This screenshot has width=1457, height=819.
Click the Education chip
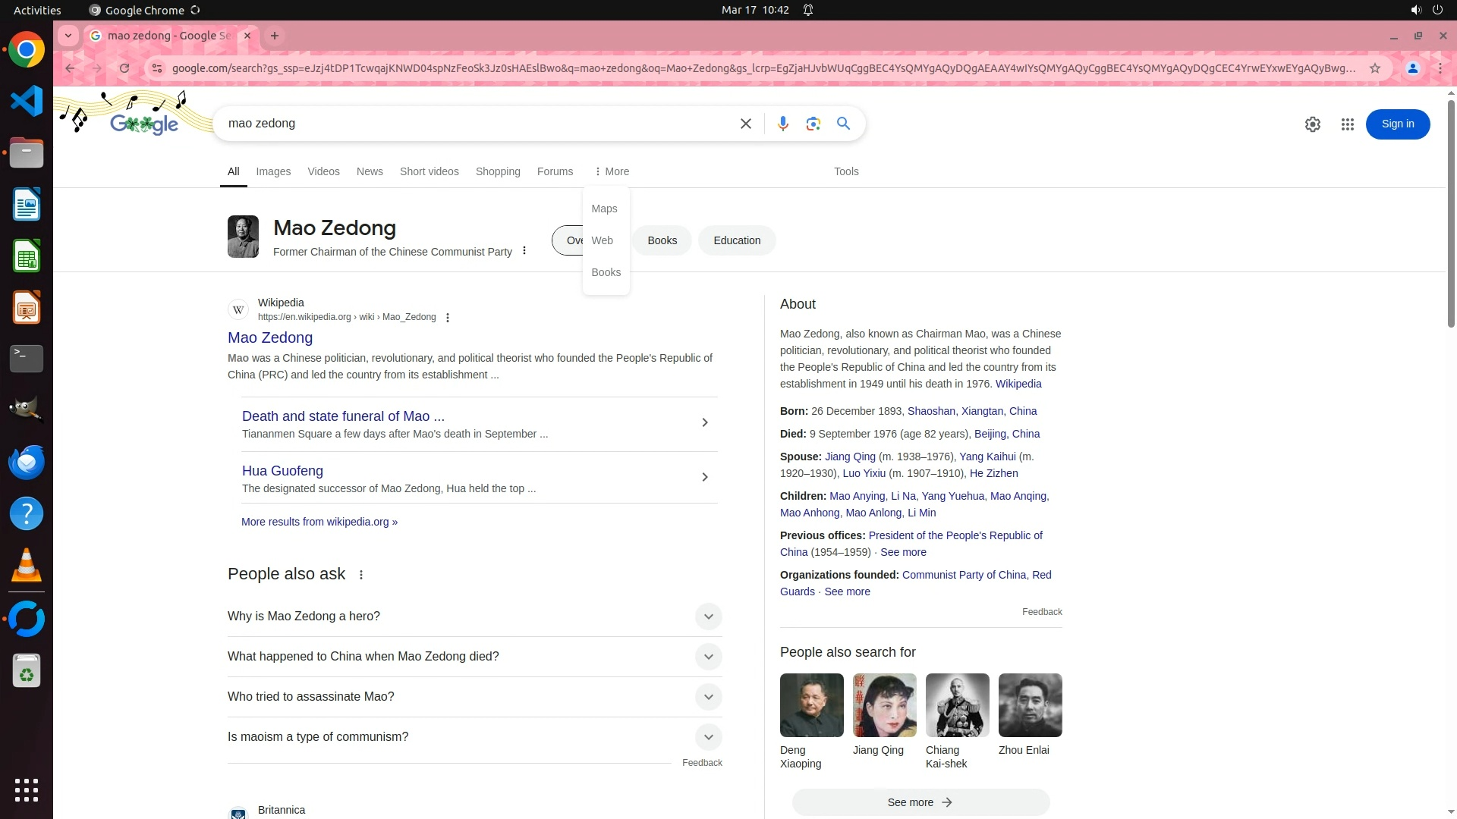tap(736, 240)
